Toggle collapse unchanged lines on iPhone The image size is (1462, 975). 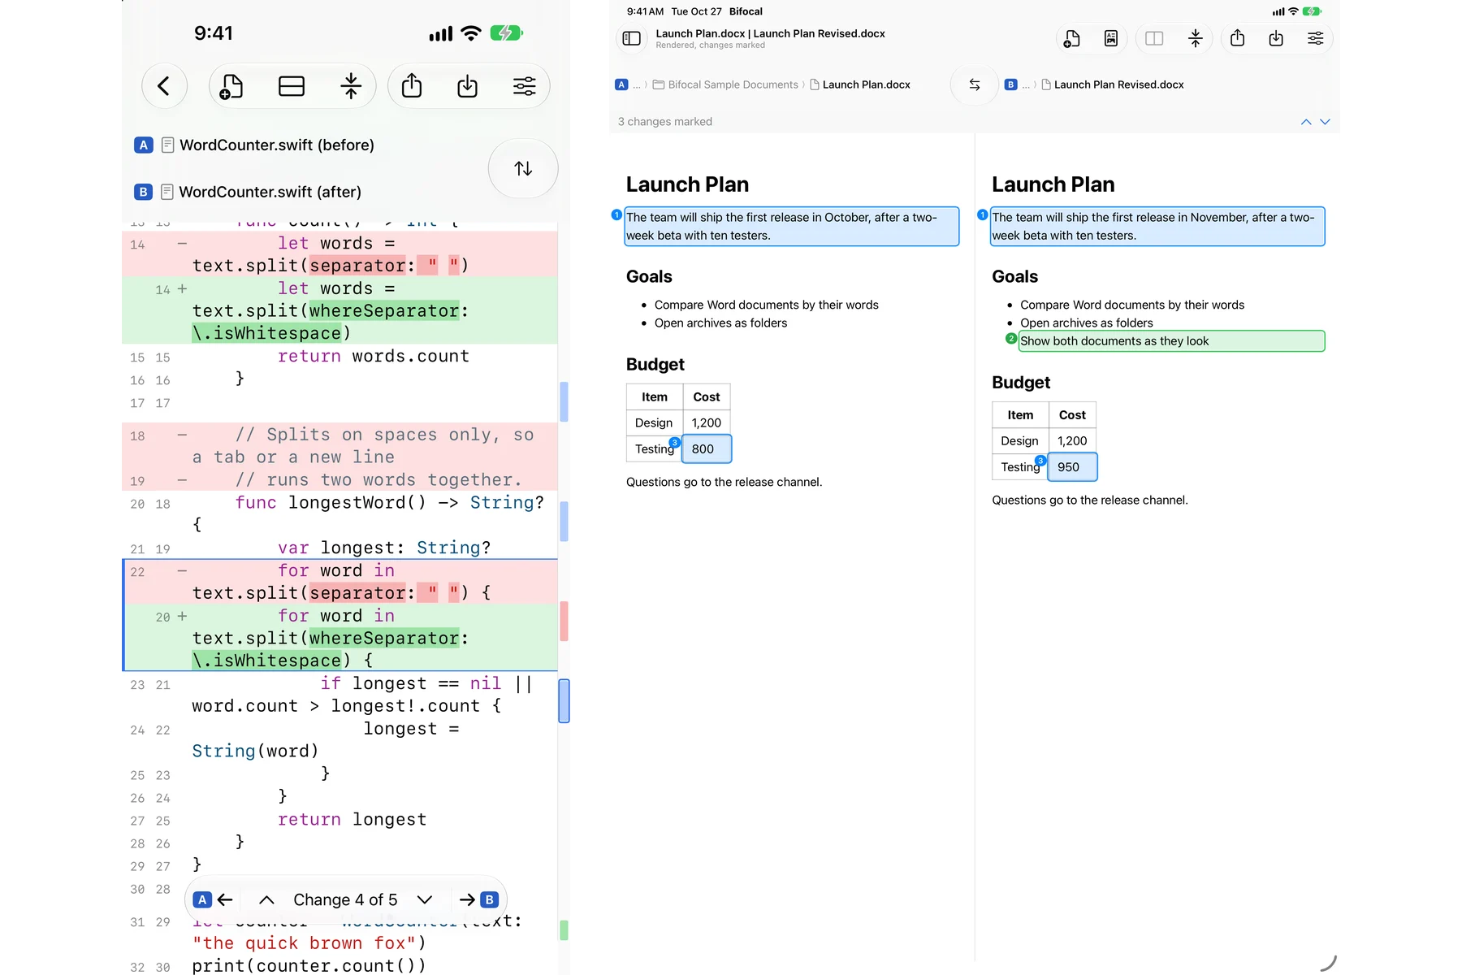(x=351, y=86)
